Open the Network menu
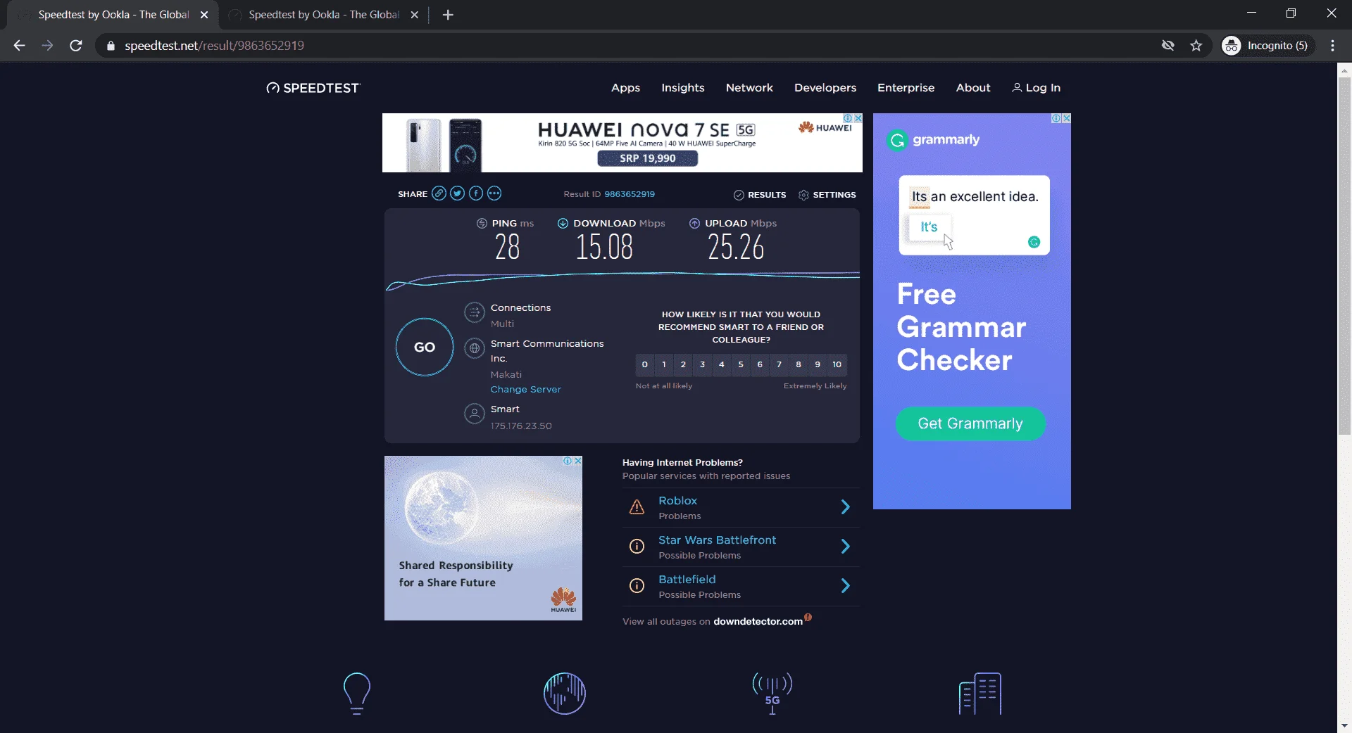The height and width of the screenshot is (733, 1352). coord(749,88)
